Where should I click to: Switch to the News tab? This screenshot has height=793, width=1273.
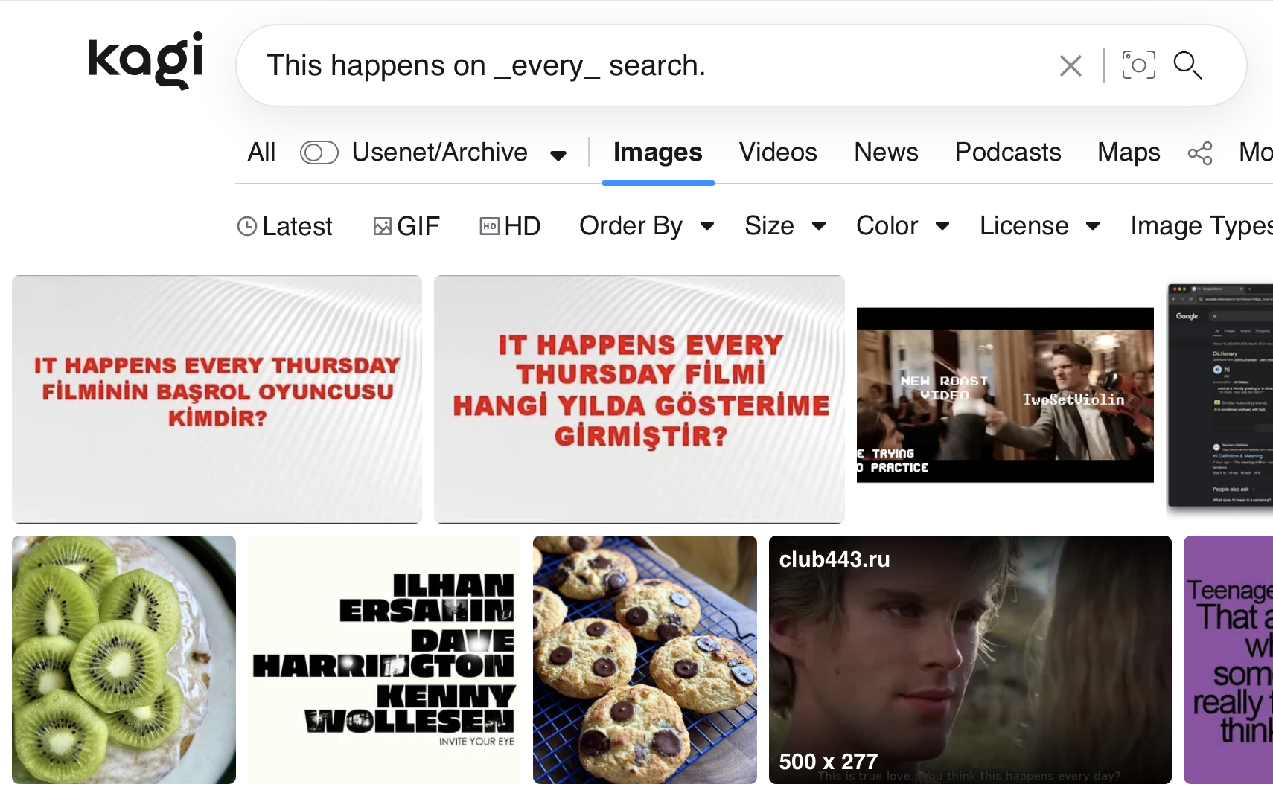(886, 152)
